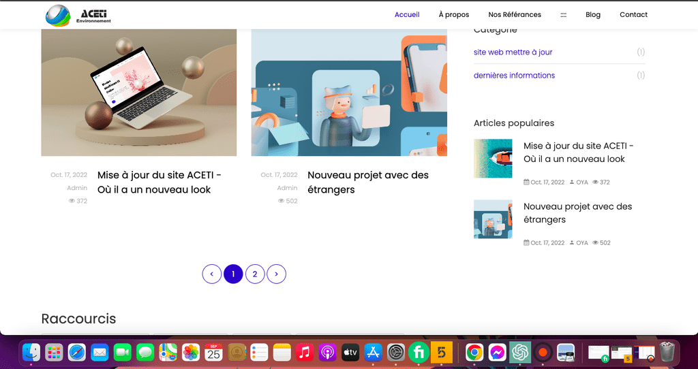Open the Contact page
This screenshot has width=698, height=369.
[633, 15]
